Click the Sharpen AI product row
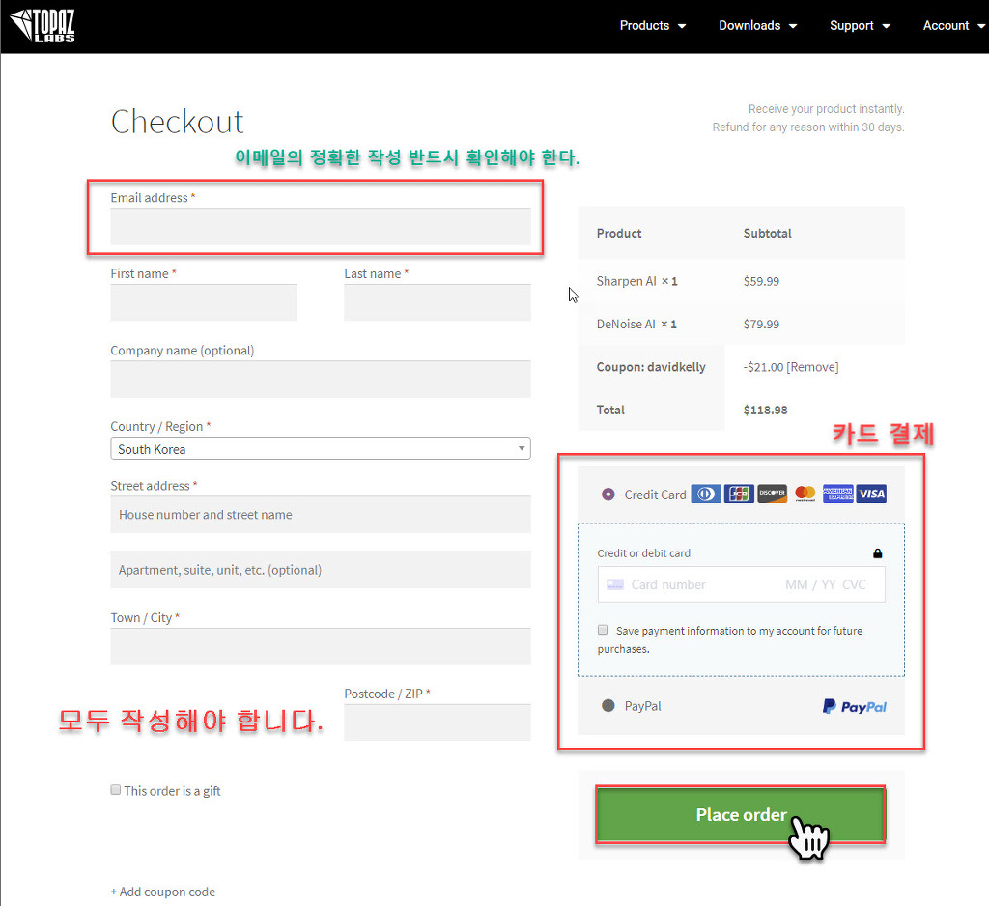This screenshot has width=989, height=906. click(741, 281)
